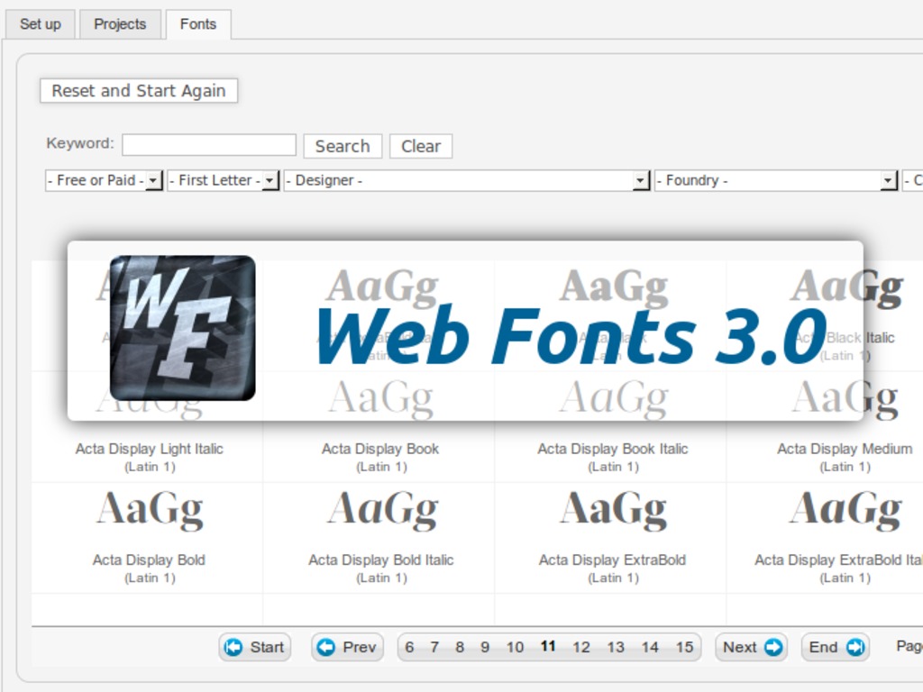The height and width of the screenshot is (692, 923).
Task: Click the Prev left arrow icon
Action: (325, 647)
